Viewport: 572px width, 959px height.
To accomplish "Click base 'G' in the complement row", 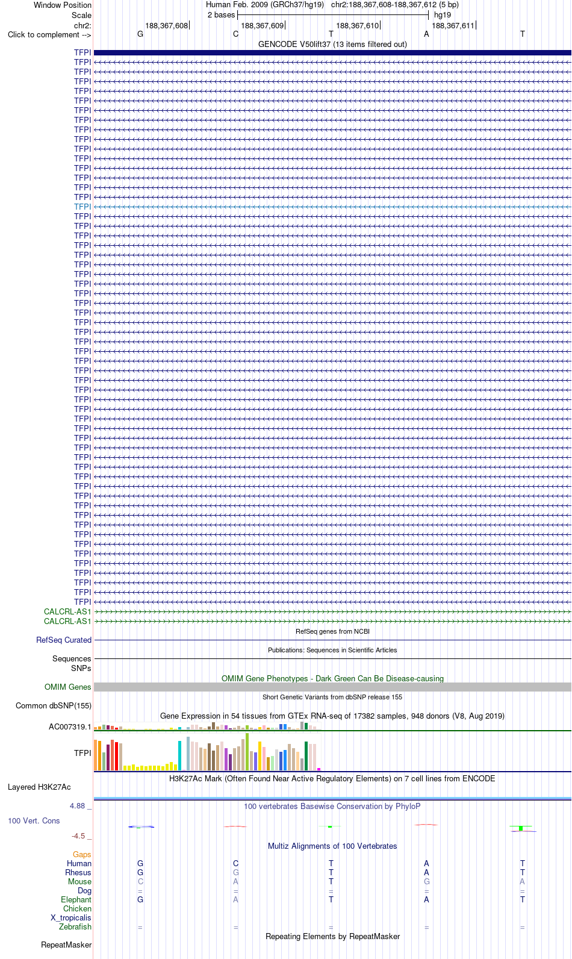I will coord(140,34).
